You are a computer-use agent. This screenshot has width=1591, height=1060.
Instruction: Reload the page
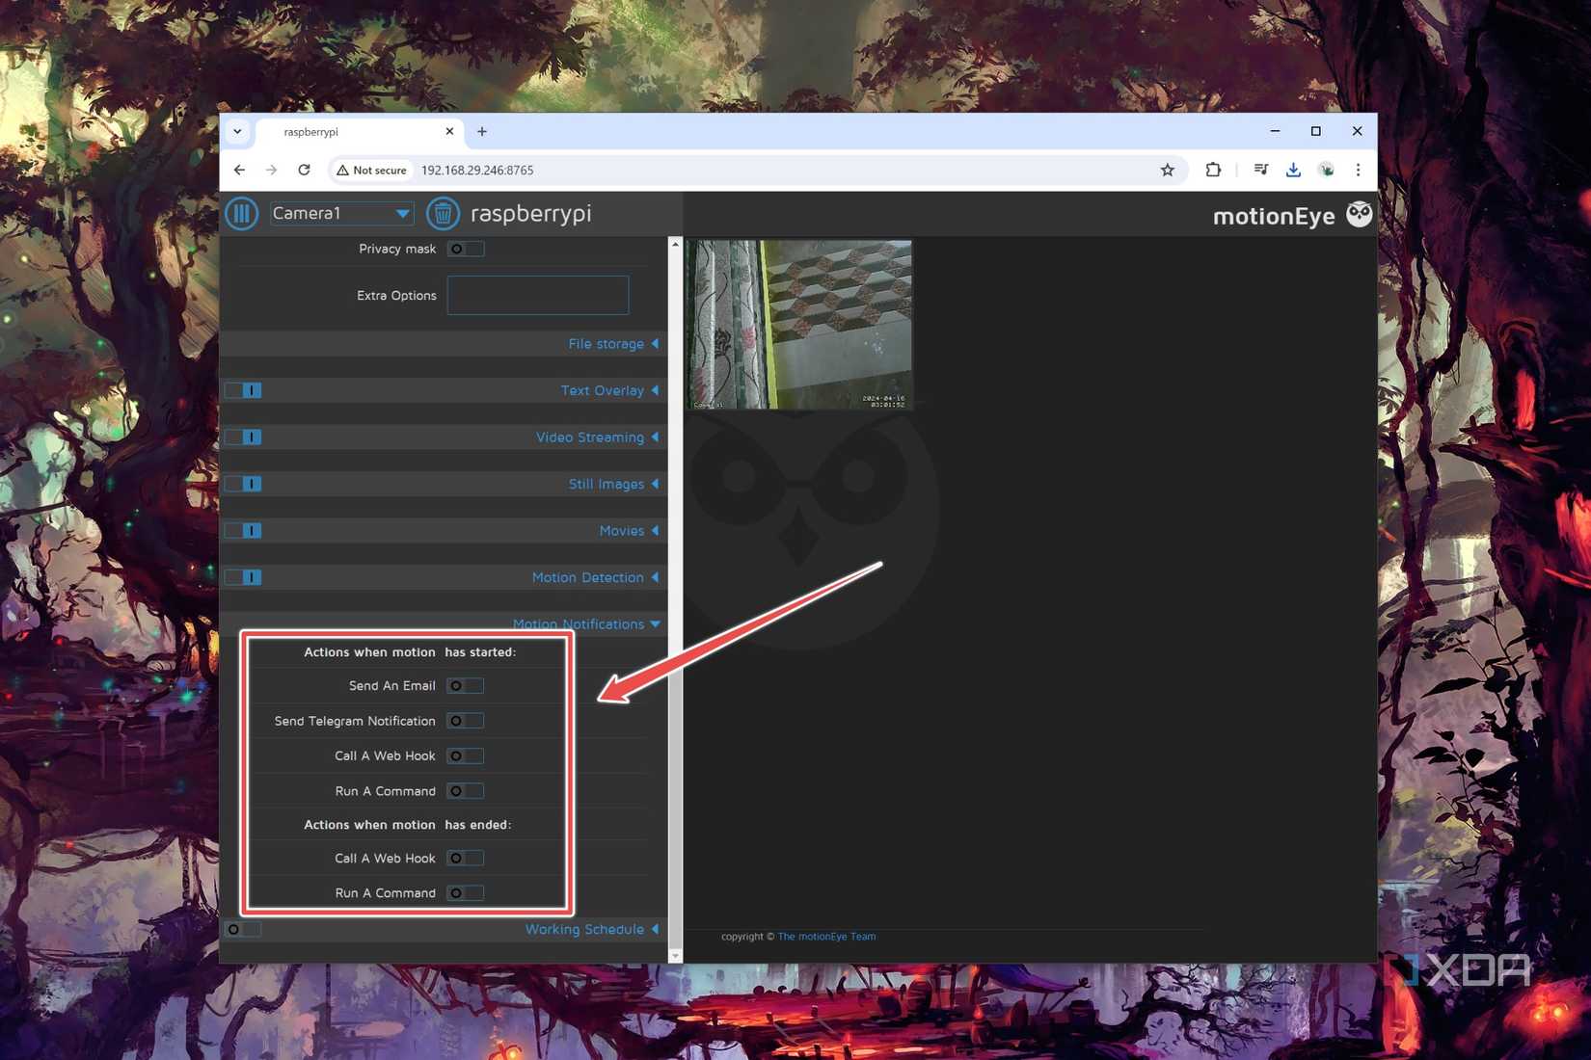pos(304,170)
